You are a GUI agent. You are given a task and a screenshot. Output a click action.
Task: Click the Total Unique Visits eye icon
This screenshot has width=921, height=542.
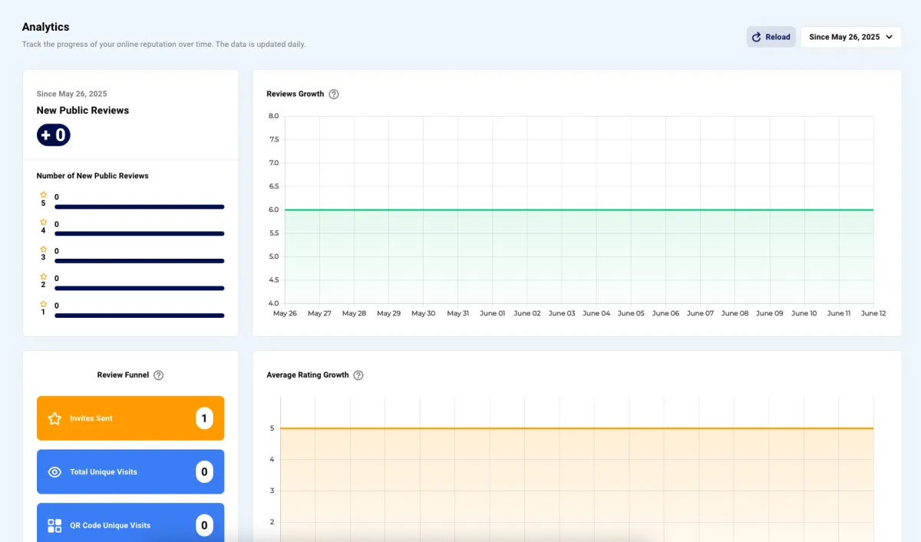(54, 472)
